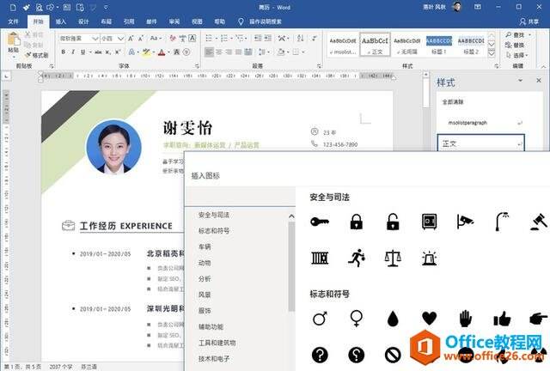Expand the 正文 style dropdown in the Styles pane
The height and width of the screenshot is (371, 550).
(x=519, y=143)
